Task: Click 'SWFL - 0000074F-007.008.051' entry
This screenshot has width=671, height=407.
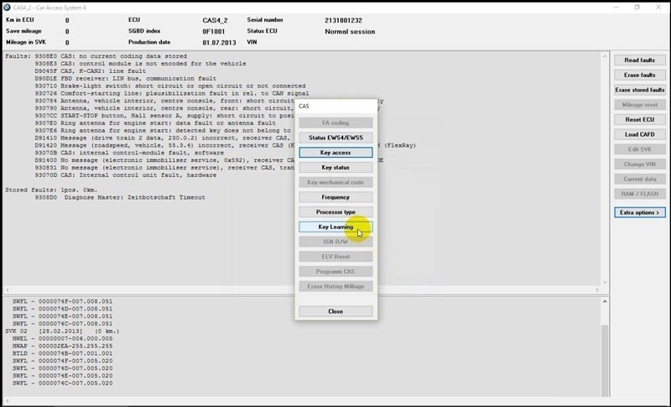Action: pyautogui.click(x=62, y=301)
